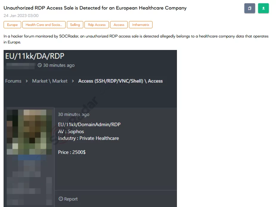The width and height of the screenshot is (276, 207).
Task: Select the Europe tag
Action: [12, 25]
